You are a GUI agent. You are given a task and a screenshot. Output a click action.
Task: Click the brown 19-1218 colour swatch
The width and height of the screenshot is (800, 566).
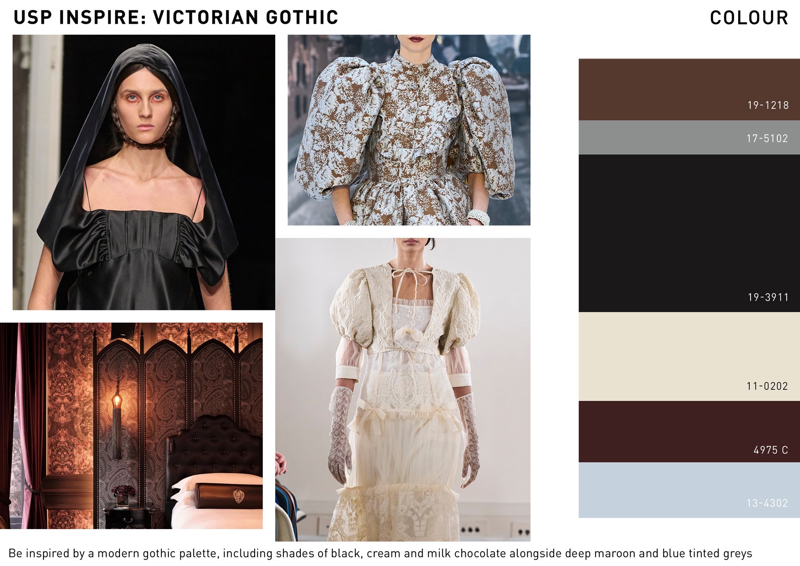(689, 89)
